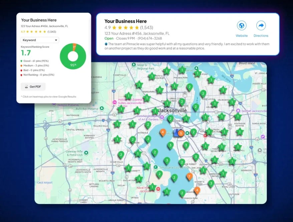This screenshot has width=293, height=222.
Task: Click the Holiday Inn Express hotel marker
Action: (x=114, y=101)
